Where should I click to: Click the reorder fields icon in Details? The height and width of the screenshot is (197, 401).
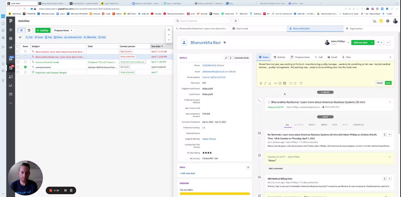[230, 58]
